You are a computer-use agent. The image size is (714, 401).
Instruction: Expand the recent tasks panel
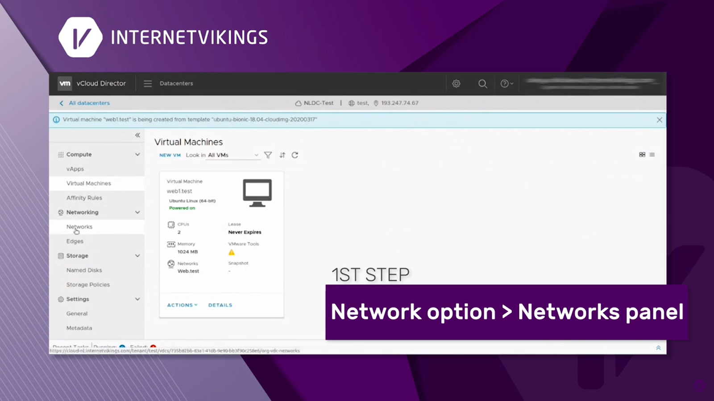pyautogui.click(x=658, y=348)
